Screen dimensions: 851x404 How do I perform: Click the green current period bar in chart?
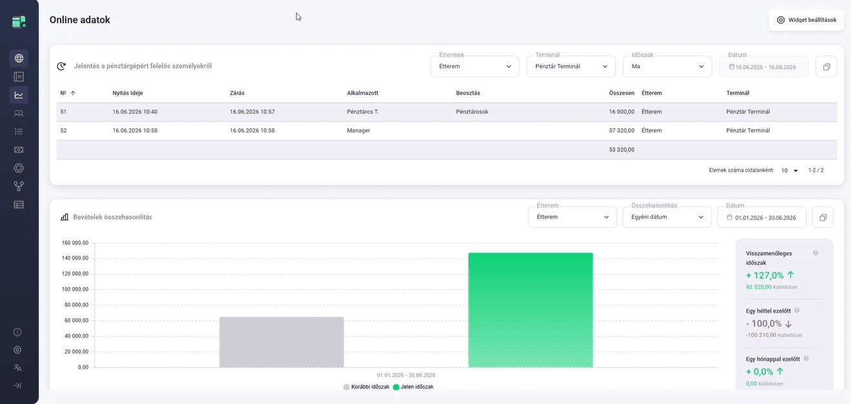[x=531, y=310]
